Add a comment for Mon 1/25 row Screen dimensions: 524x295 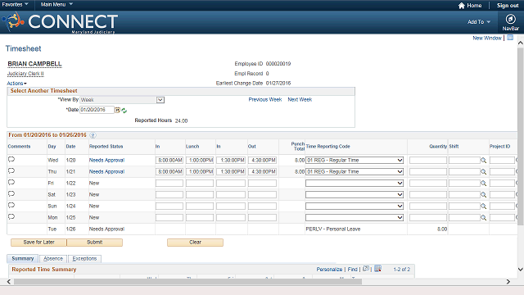(x=11, y=216)
